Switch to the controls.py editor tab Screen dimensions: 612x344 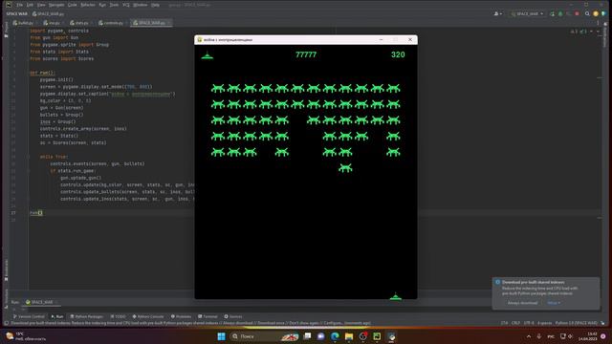113,23
